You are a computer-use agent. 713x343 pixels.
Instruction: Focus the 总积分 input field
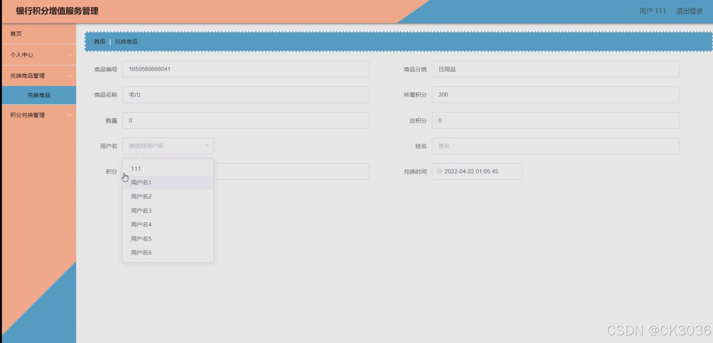555,120
